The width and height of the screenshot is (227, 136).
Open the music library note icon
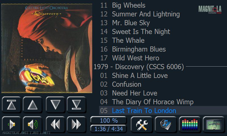pyautogui.click(x=166, y=124)
